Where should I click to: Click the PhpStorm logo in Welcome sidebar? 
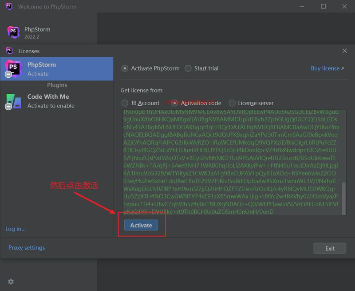(14, 32)
